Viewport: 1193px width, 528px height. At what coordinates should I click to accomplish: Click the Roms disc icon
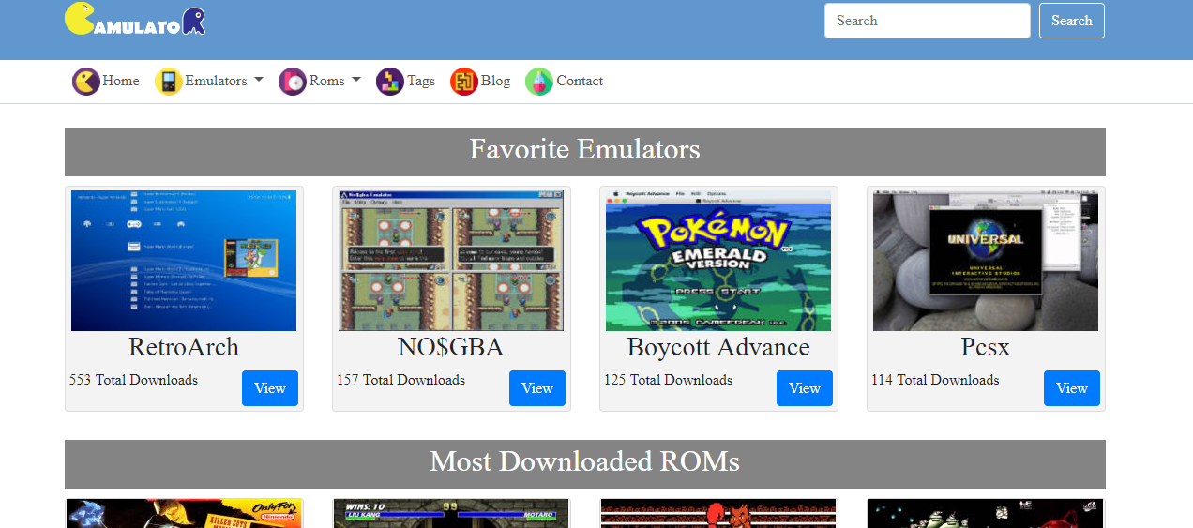click(293, 82)
